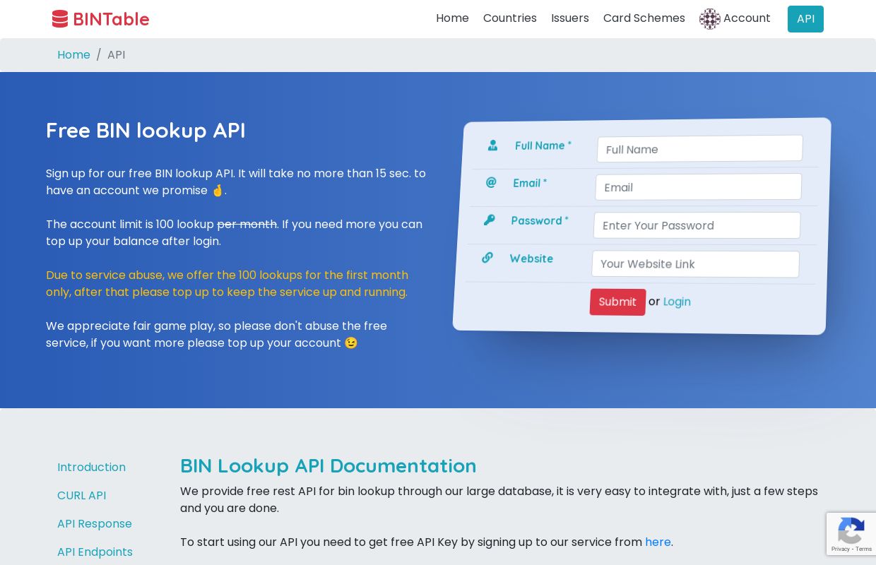Viewport: 876px width, 565px height.
Task: Go to Home via breadcrumb link
Action: (73, 55)
